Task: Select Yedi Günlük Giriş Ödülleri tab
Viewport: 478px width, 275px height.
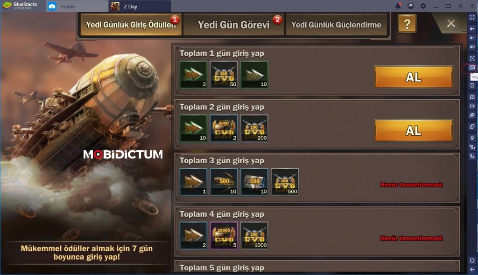Action: [x=131, y=24]
